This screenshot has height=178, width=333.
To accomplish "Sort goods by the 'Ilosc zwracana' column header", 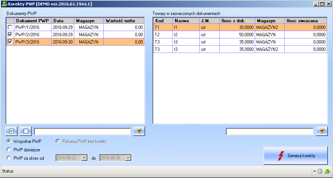I will [306, 21].
